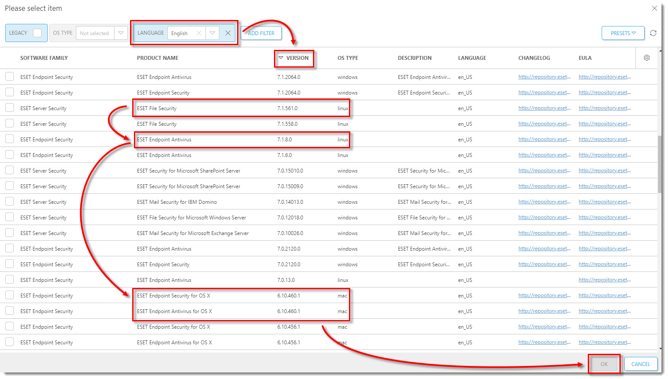
Task: Click the table's vertical scrollbar thumb
Action: (660, 164)
